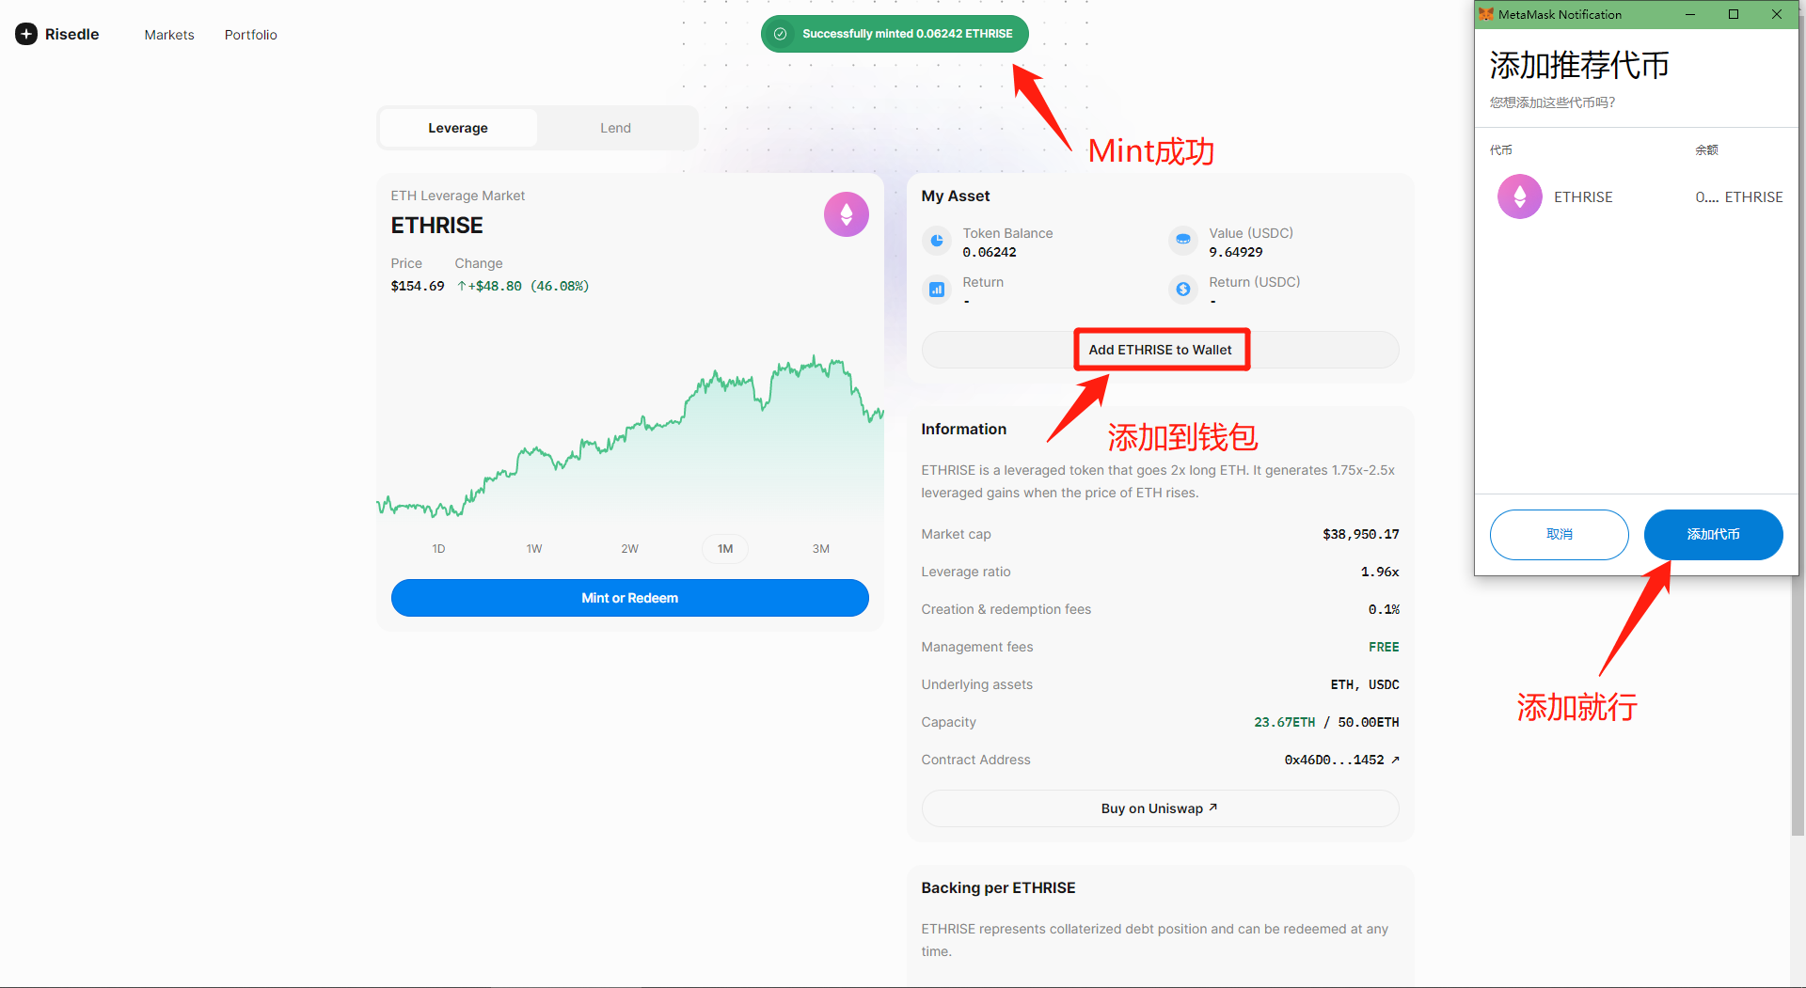Click 取消 cancel button in MetaMask
This screenshot has width=1806, height=988.
pos(1559,534)
